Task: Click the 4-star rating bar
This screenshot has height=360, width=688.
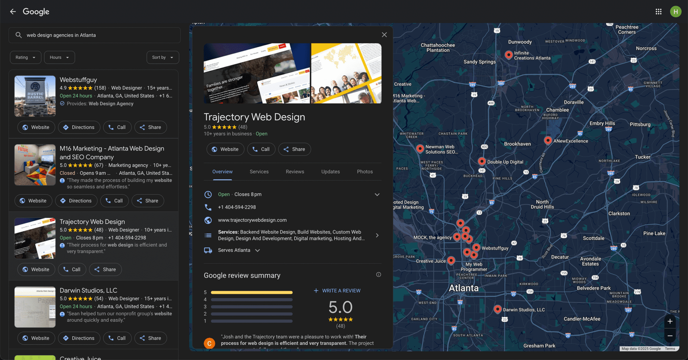Action: click(x=252, y=300)
